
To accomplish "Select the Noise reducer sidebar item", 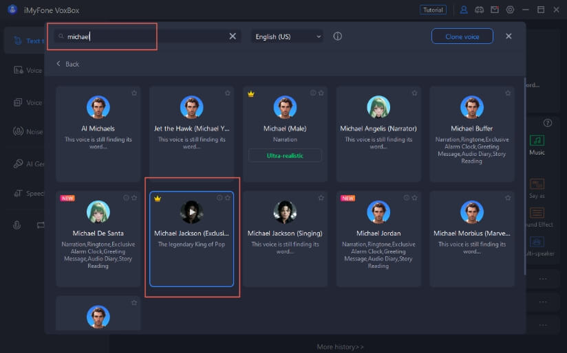I will click(x=28, y=131).
